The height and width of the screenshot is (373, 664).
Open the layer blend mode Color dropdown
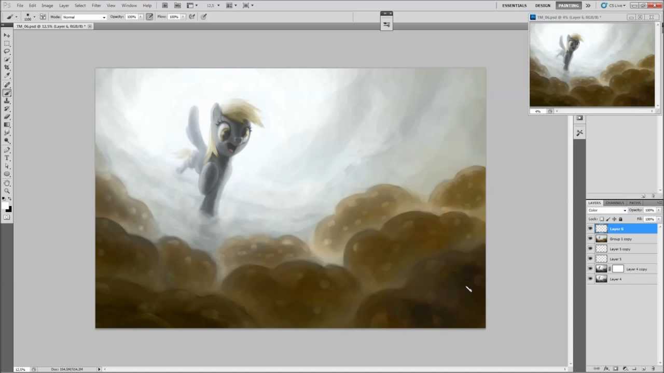point(607,210)
